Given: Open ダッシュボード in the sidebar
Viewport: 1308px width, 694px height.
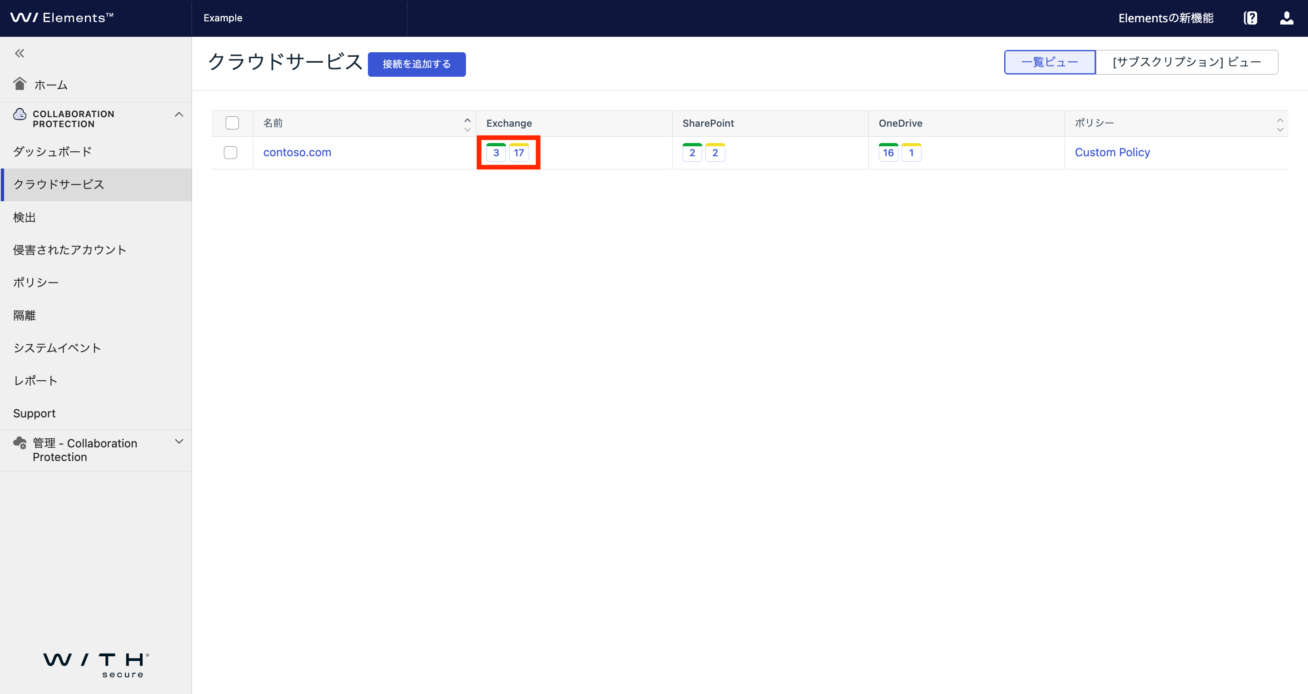Looking at the screenshot, I should click(52, 151).
